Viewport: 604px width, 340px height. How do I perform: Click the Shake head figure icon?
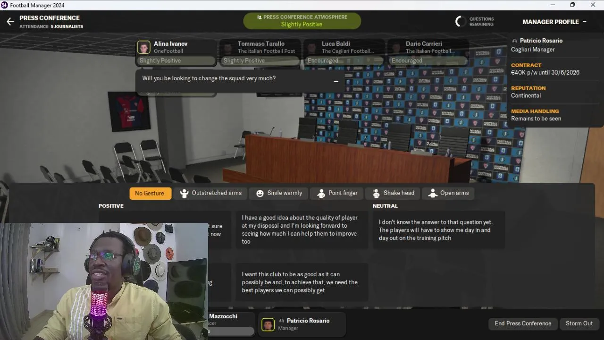[376, 193]
